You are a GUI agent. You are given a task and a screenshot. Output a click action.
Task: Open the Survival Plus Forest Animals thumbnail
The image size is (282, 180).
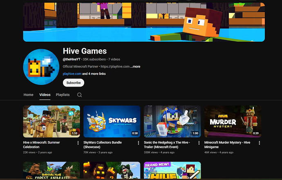[51, 171]
